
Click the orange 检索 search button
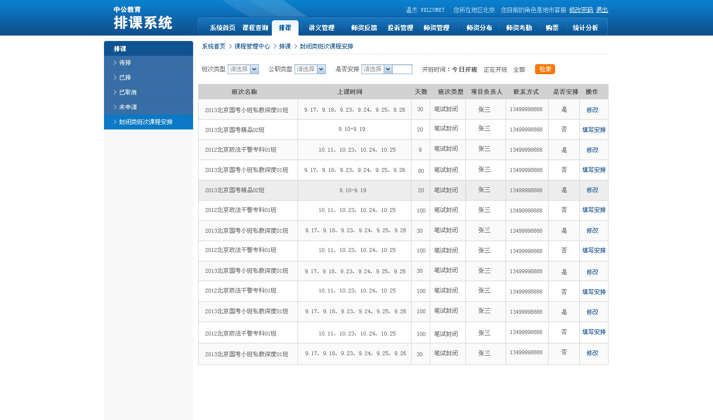(x=545, y=69)
